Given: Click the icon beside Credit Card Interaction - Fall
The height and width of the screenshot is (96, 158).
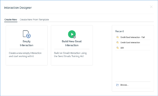Looking at the screenshot, I should (x=117, y=37).
